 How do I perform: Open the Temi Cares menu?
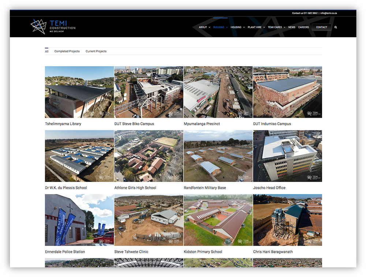click(x=276, y=27)
